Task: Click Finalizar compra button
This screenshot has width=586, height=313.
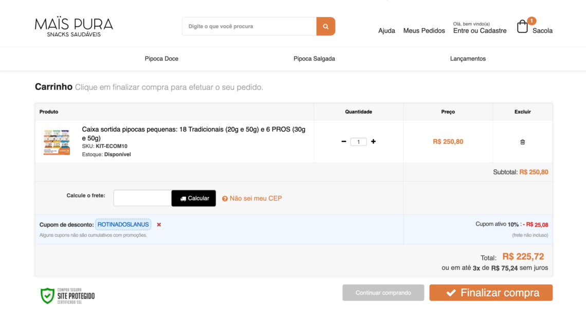Action: (x=491, y=292)
